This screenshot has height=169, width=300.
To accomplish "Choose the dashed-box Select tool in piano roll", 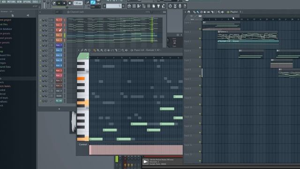I will tap(120, 50).
